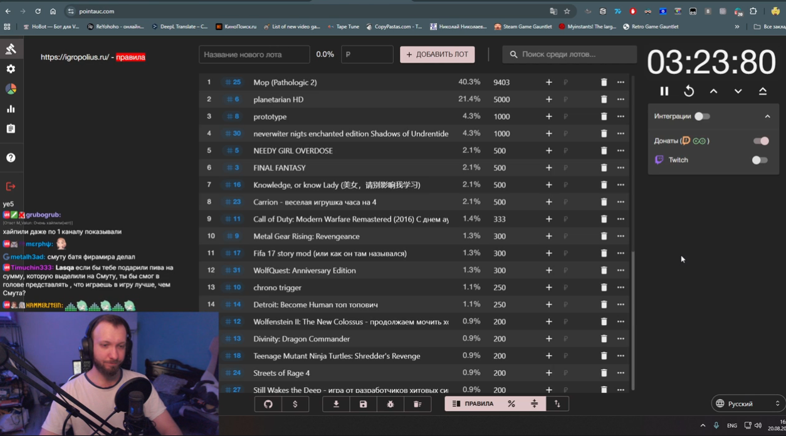
Task: Open the igropolius.ru правила link
Action: coord(130,57)
